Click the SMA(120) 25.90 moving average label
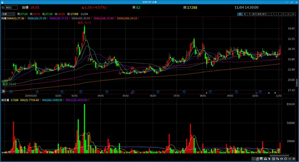This screenshot has height=162, width=299. [104, 18]
